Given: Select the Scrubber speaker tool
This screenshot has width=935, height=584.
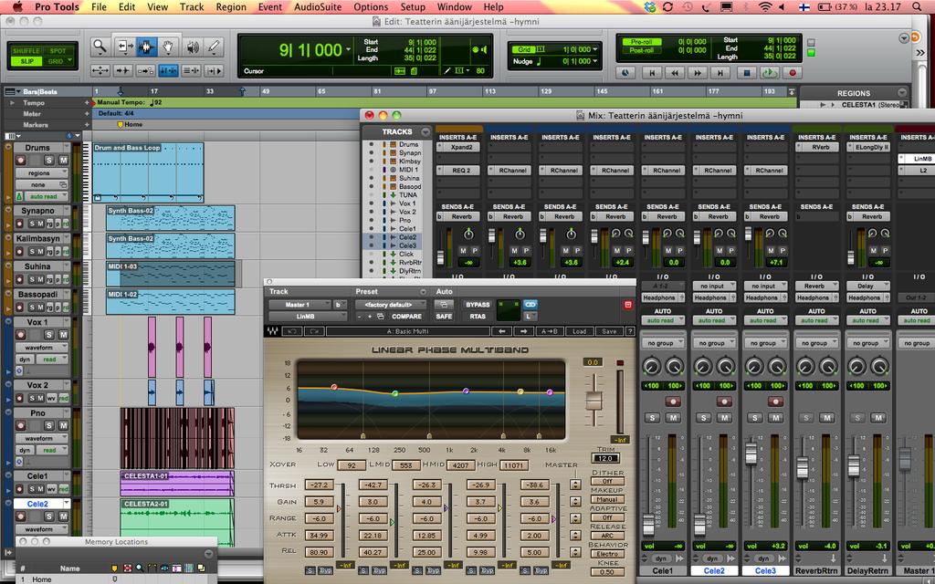Looking at the screenshot, I should pyautogui.click(x=193, y=47).
